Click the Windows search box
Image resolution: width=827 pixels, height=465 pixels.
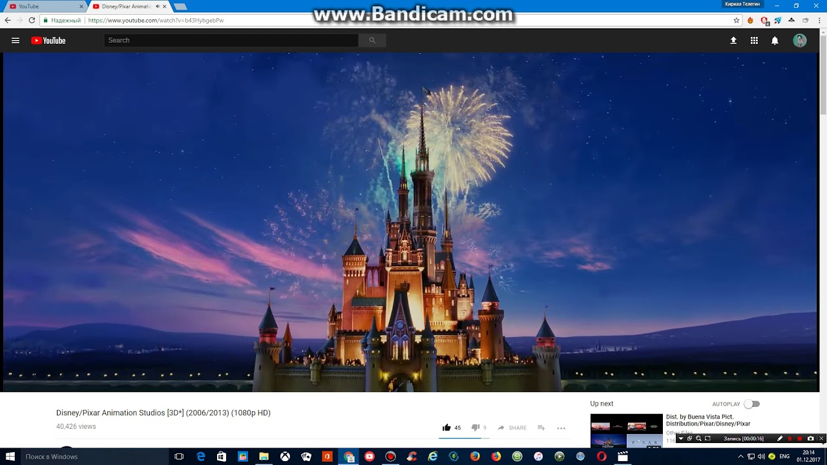pyautogui.click(x=94, y=457)
